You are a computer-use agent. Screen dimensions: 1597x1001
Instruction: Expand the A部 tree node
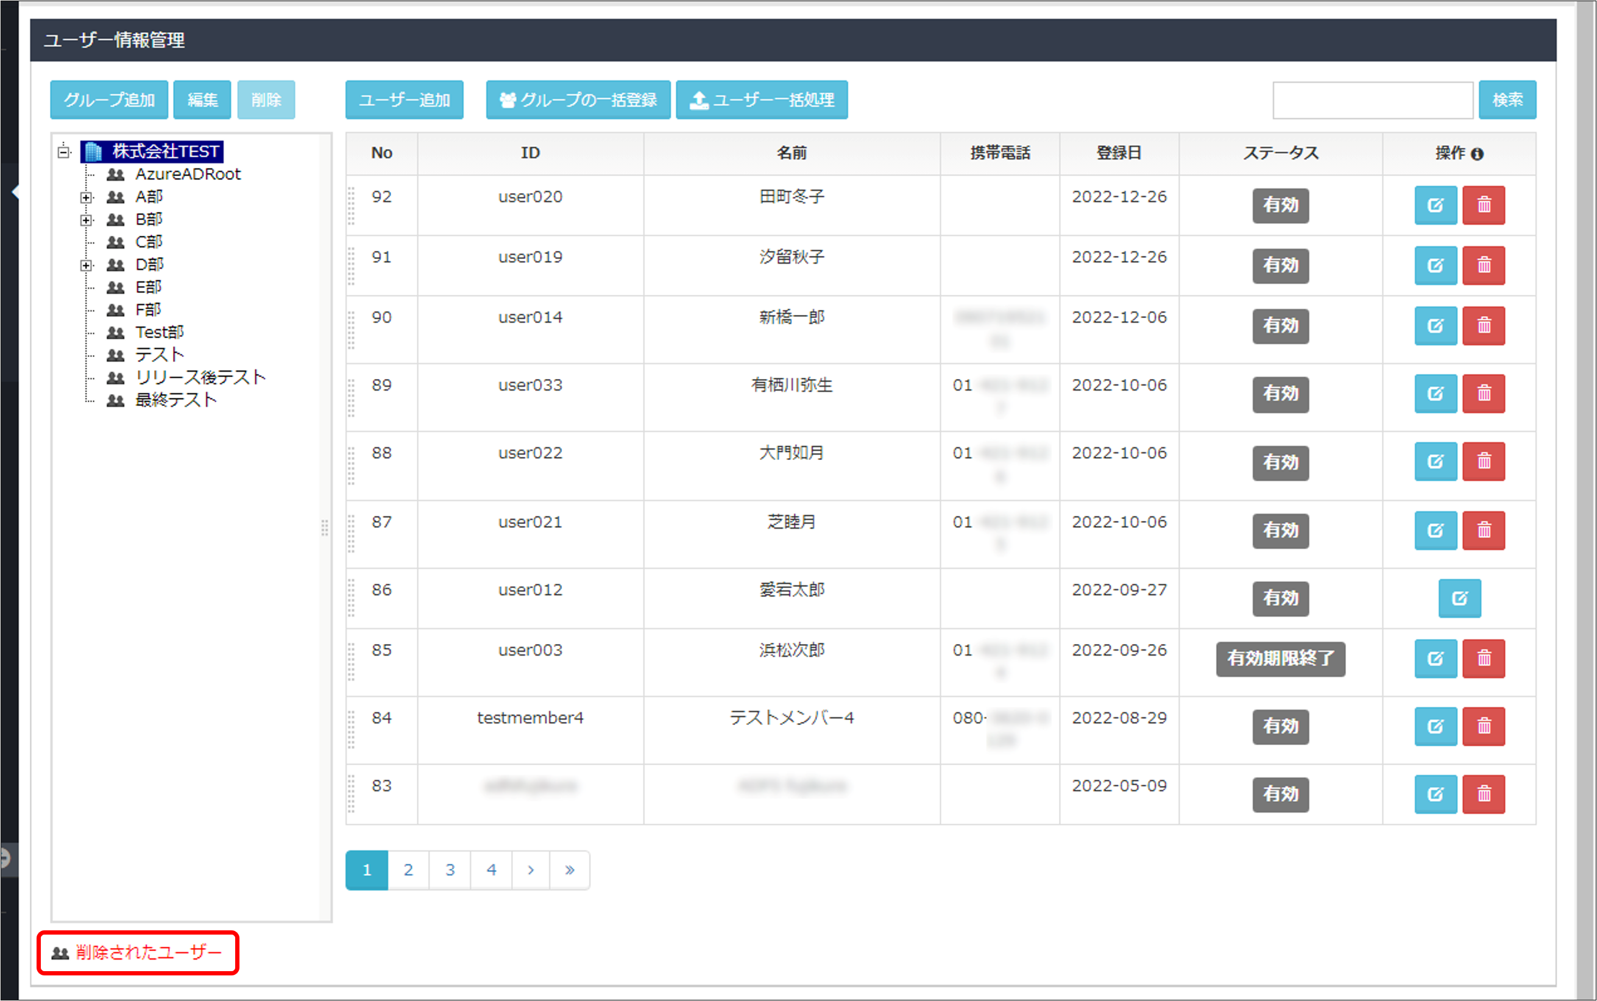tap(86, 197)
